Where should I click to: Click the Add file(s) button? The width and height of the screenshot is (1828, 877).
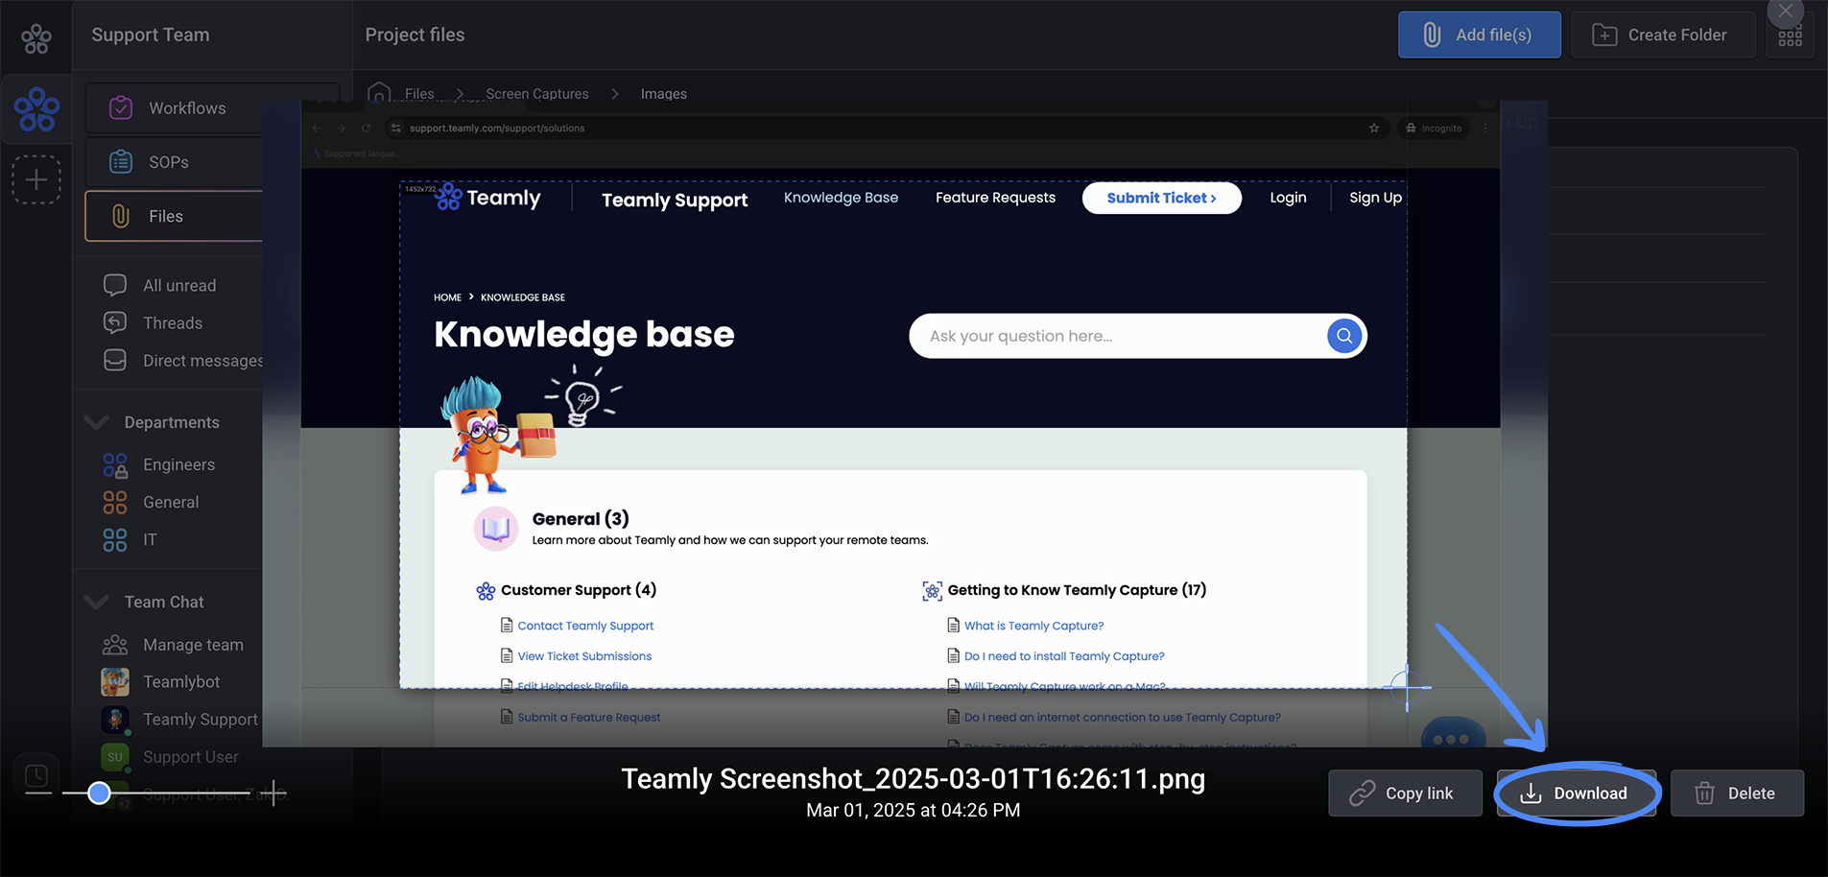1479,35
